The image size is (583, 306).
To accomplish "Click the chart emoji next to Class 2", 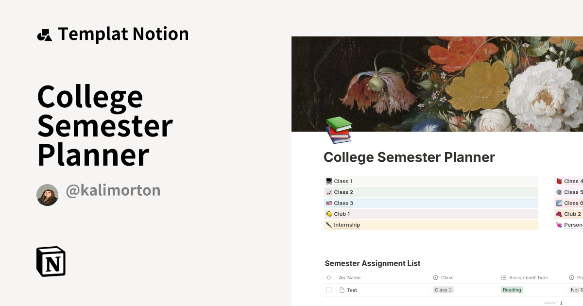I will pos(329,192).
